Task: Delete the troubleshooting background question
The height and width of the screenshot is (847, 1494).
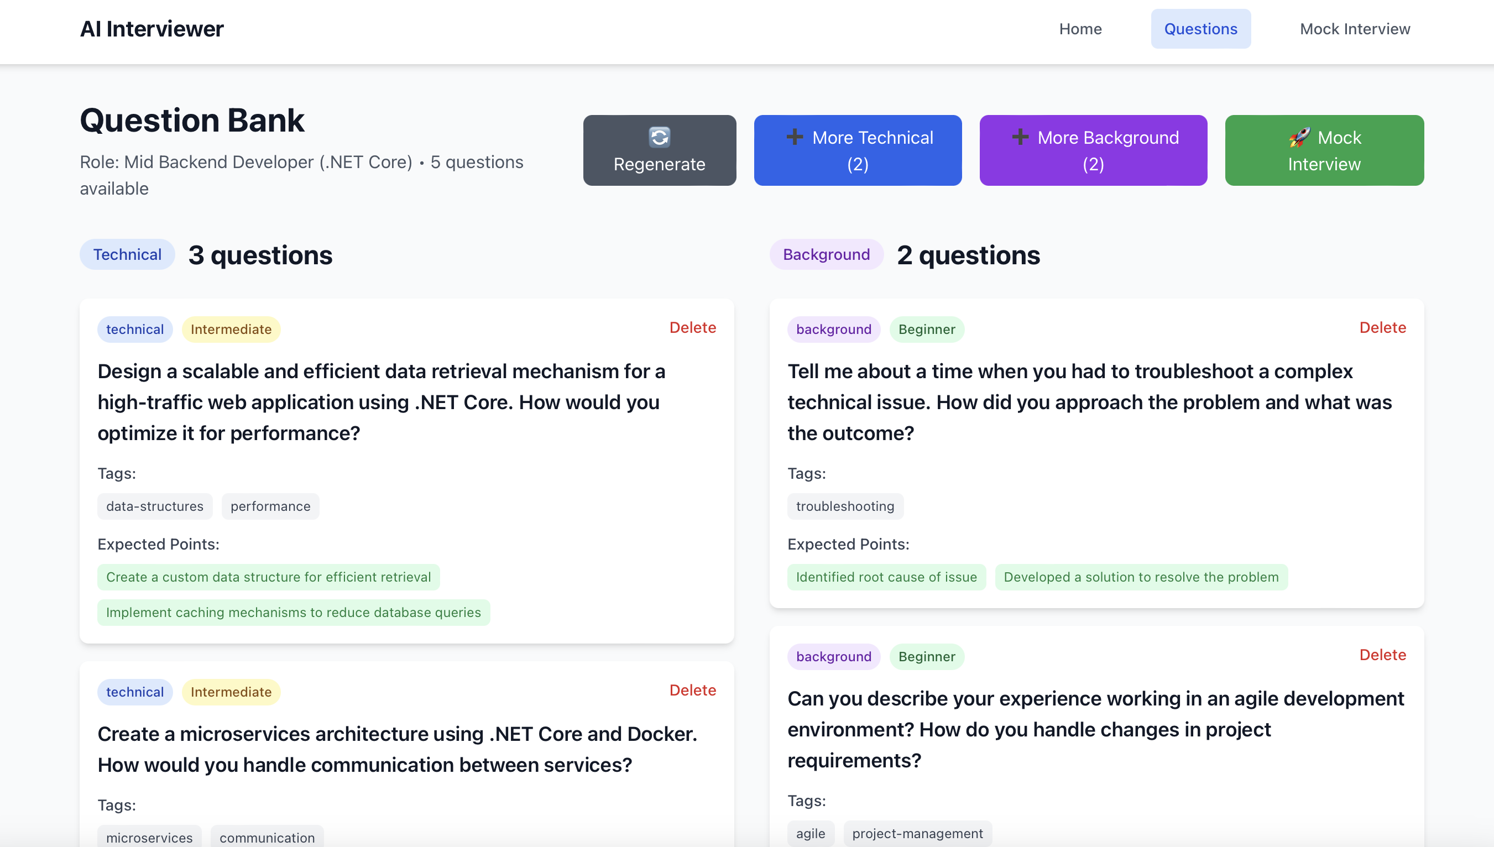Action: [x=1382, y=327]
